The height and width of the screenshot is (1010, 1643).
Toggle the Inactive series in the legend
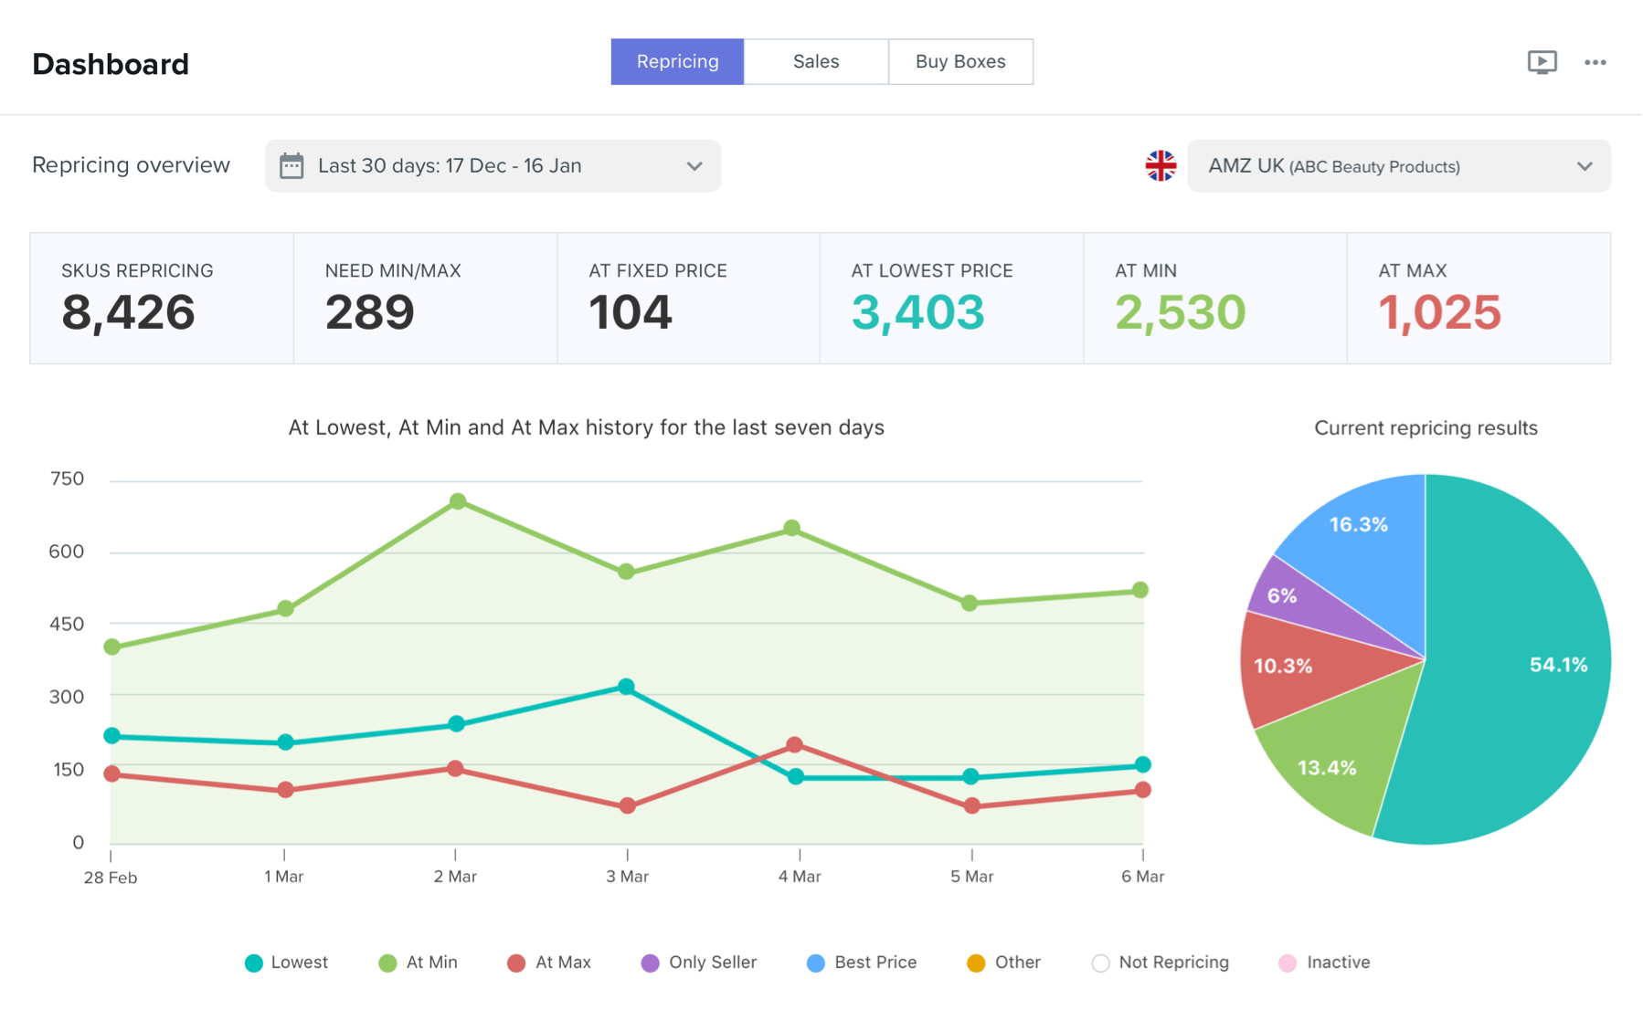point(1287,962)
